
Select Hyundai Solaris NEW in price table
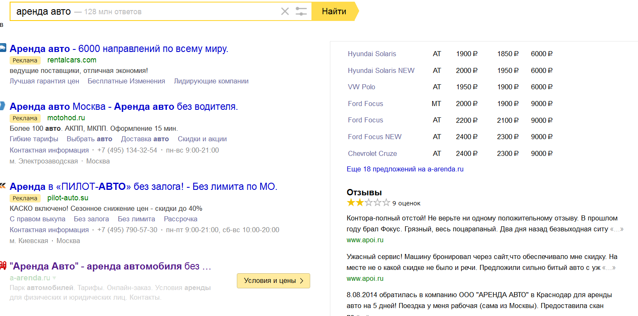[381, 70]
